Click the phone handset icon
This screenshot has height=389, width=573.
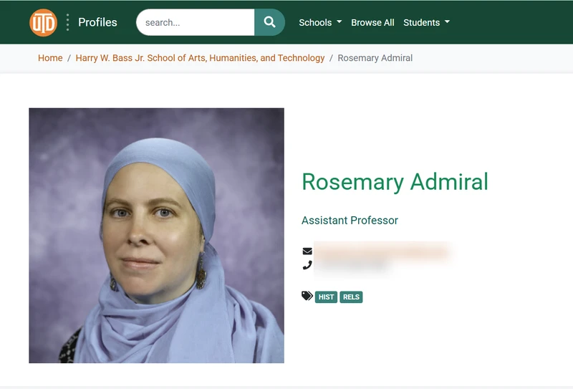pos(307,265)
